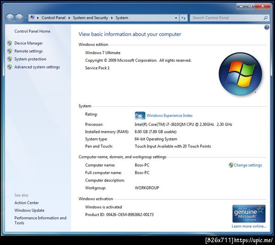Image resolution: width=275 pixels, height=245 pixels.
Task: Open Action Center under See also
Action: click(27, 203)
